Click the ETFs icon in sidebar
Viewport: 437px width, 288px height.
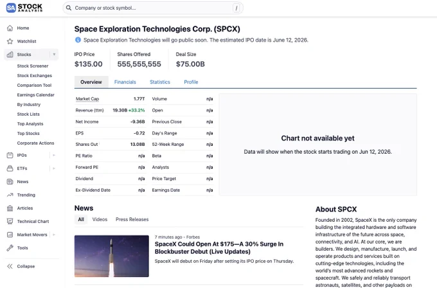pyautogui.click(x=10, y=168)
